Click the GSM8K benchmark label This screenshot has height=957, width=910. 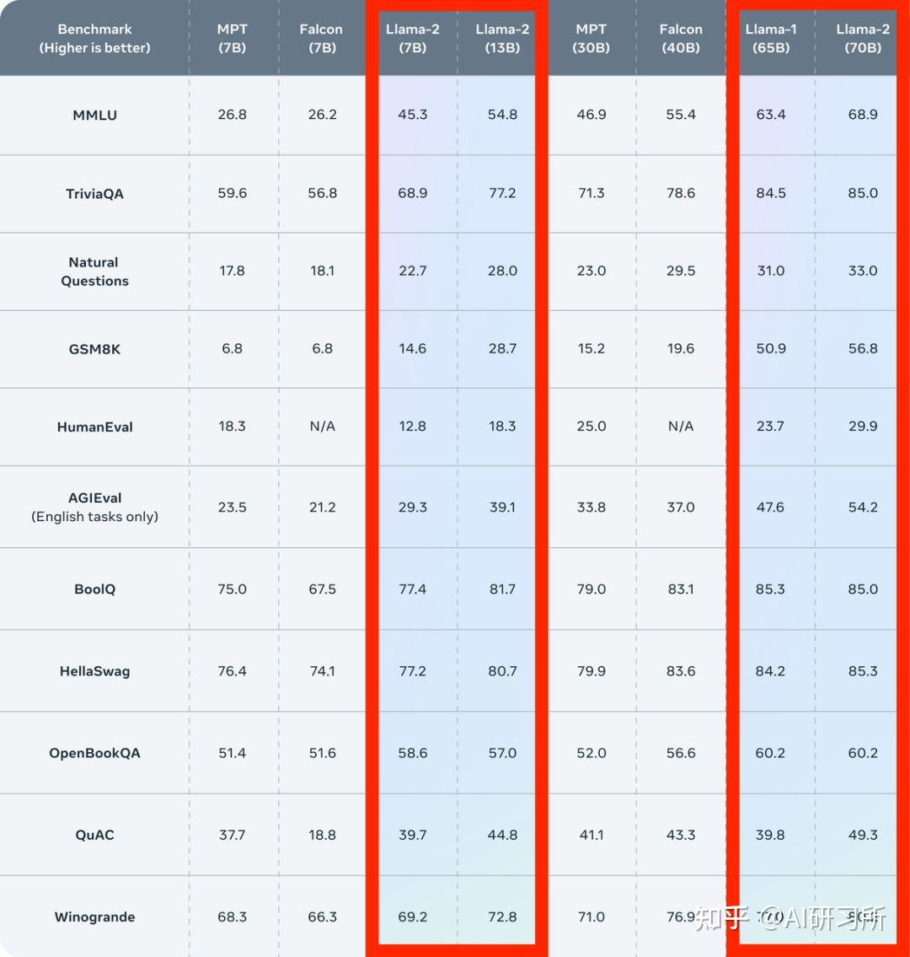pyautogui.click(x=94, y=349)
